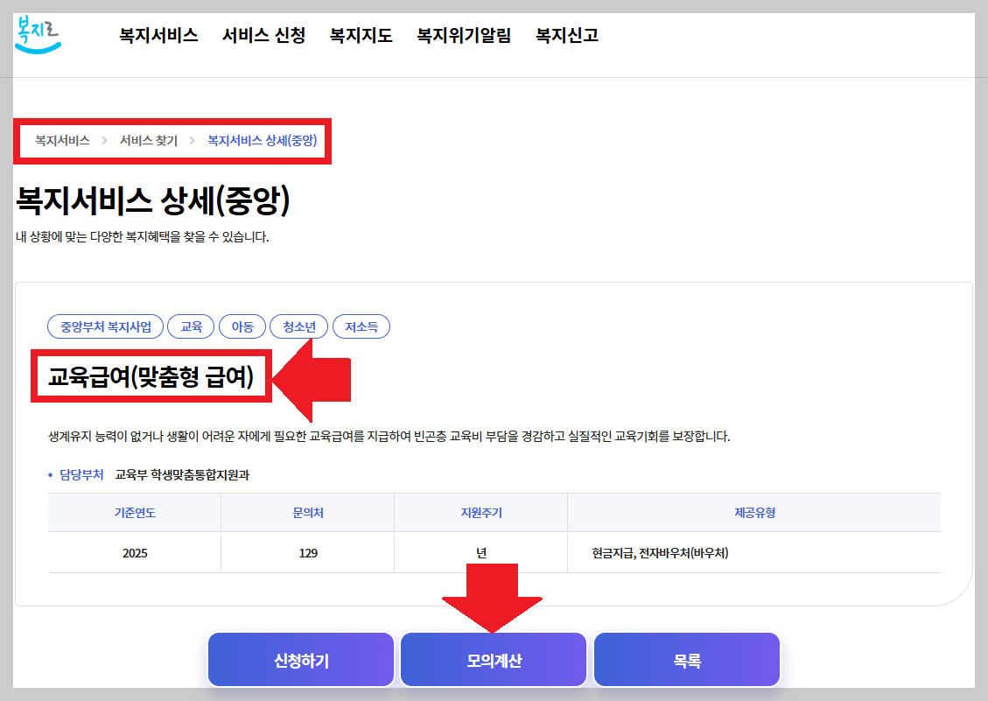Open the 서비스 신청 menu
Image resolution: width=988 pixels, height=701 pixels.
pyautogui.click(x=263, y=35)
